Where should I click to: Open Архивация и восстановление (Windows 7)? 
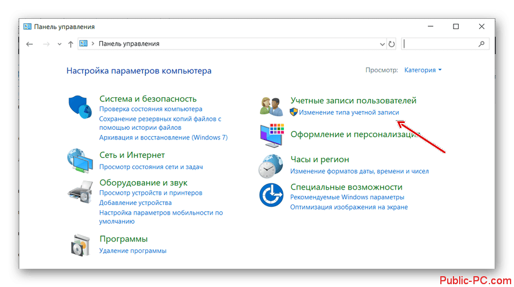coord(163,137)
